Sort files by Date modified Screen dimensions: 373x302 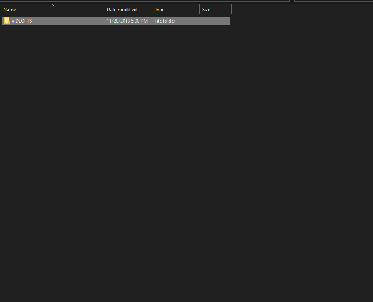(x=122, y=9)
